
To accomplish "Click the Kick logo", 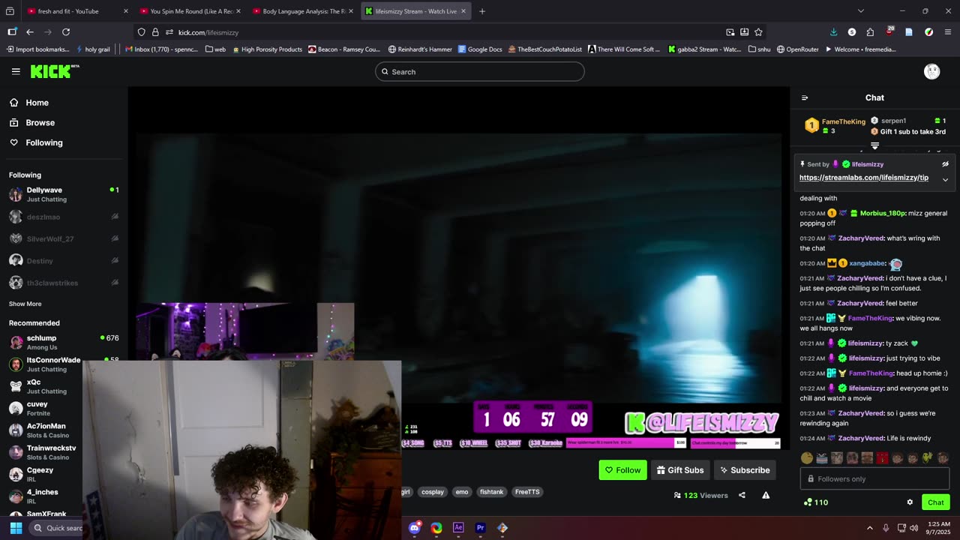I will [x=54, y=71].
